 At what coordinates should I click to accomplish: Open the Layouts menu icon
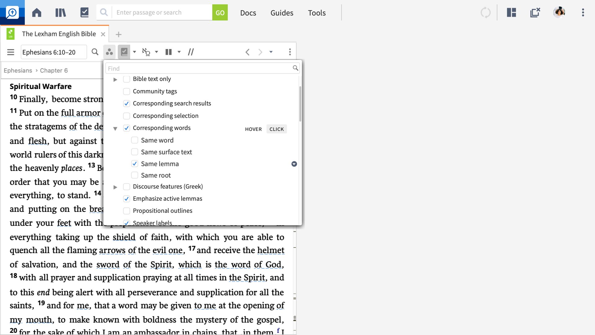tap(511, 13)
